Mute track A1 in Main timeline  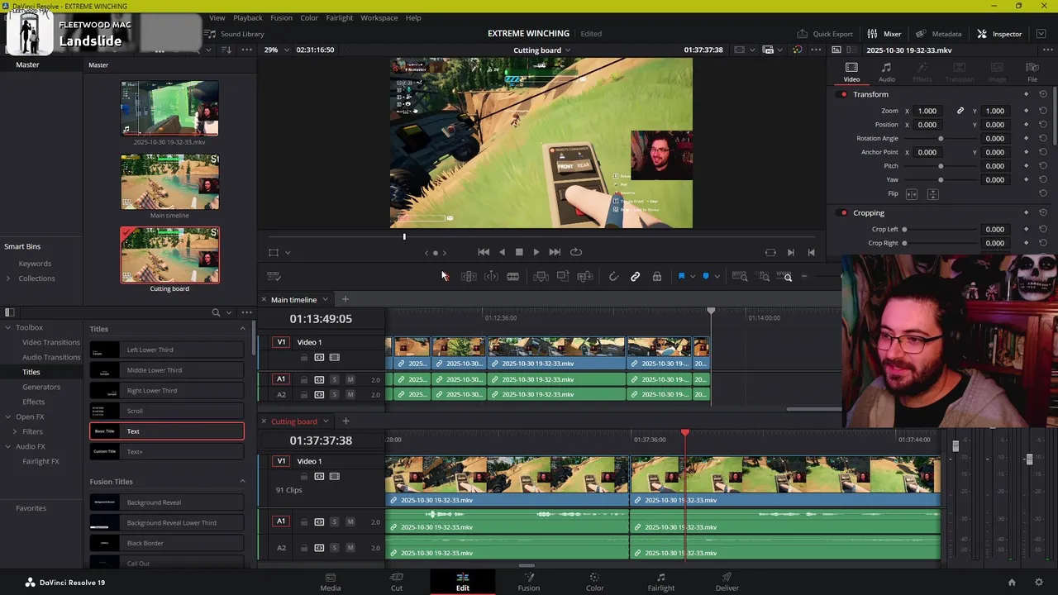[350, 380]
